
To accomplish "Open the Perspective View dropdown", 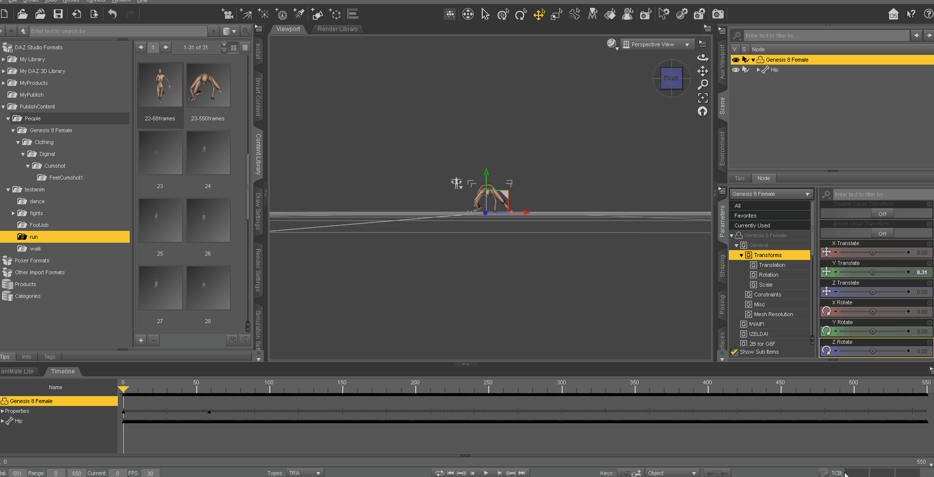I will [x=656, y=44].
